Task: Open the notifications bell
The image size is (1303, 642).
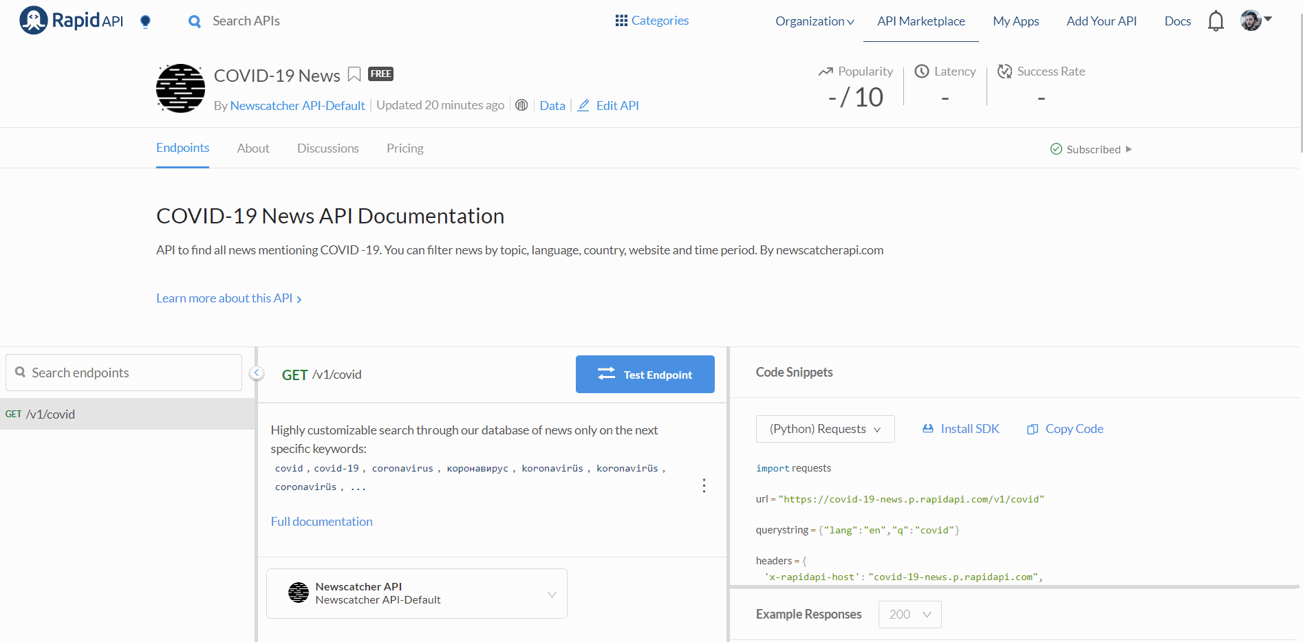Action: [x=1216, y=21]
